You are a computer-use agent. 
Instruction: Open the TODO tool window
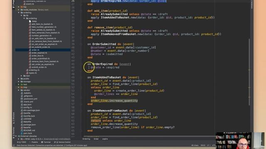point(22,142)
